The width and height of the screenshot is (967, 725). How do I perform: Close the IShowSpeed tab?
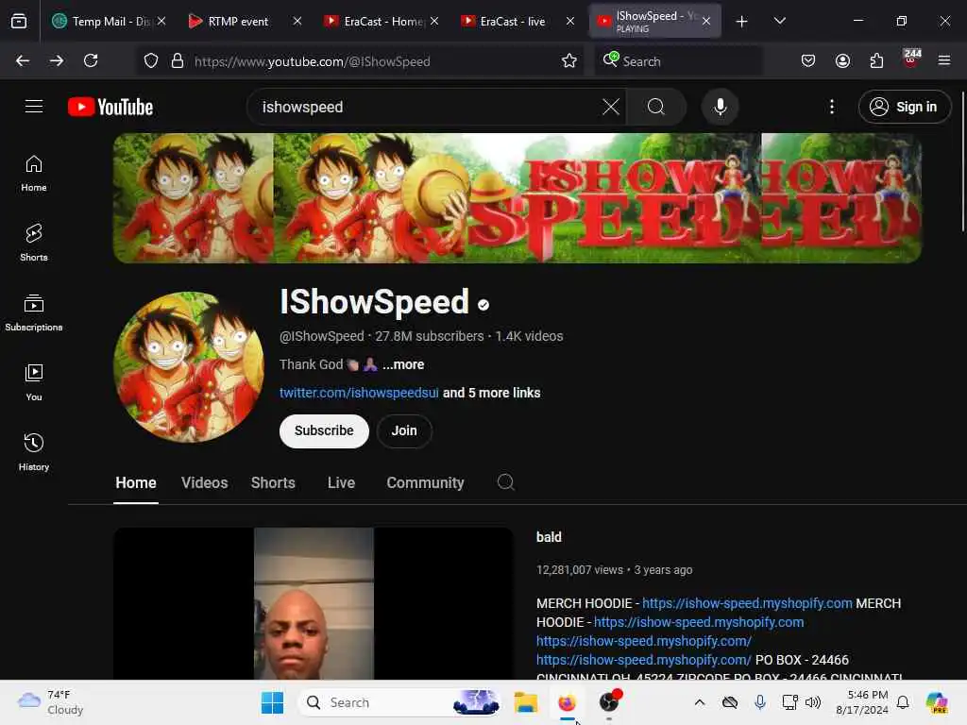[x=706, y=22]
